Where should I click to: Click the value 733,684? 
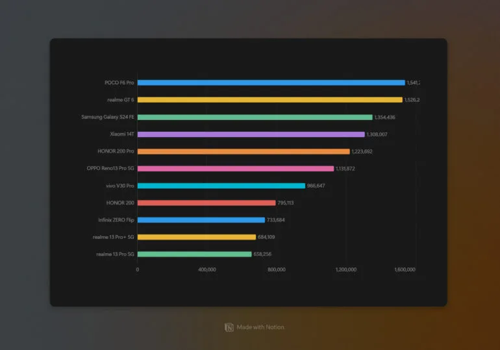point(276,220)
